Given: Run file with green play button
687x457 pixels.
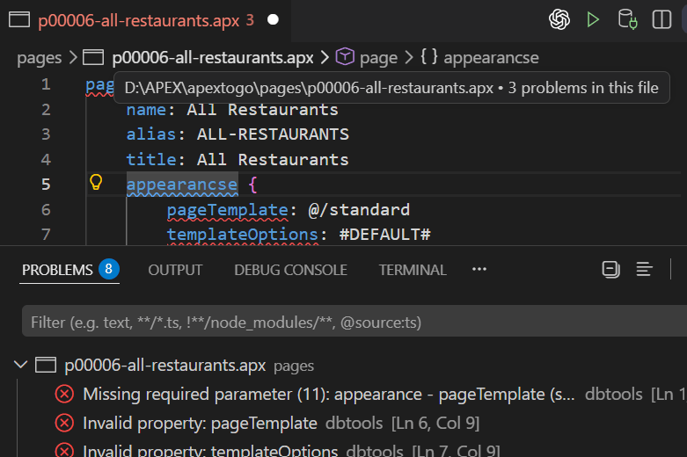Looking at the screenshot, I should click(x=593, y=19).
